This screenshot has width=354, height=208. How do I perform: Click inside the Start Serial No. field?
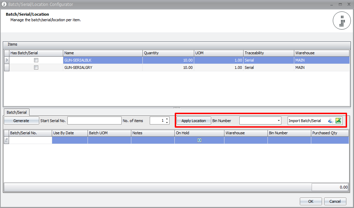point(94,120)
